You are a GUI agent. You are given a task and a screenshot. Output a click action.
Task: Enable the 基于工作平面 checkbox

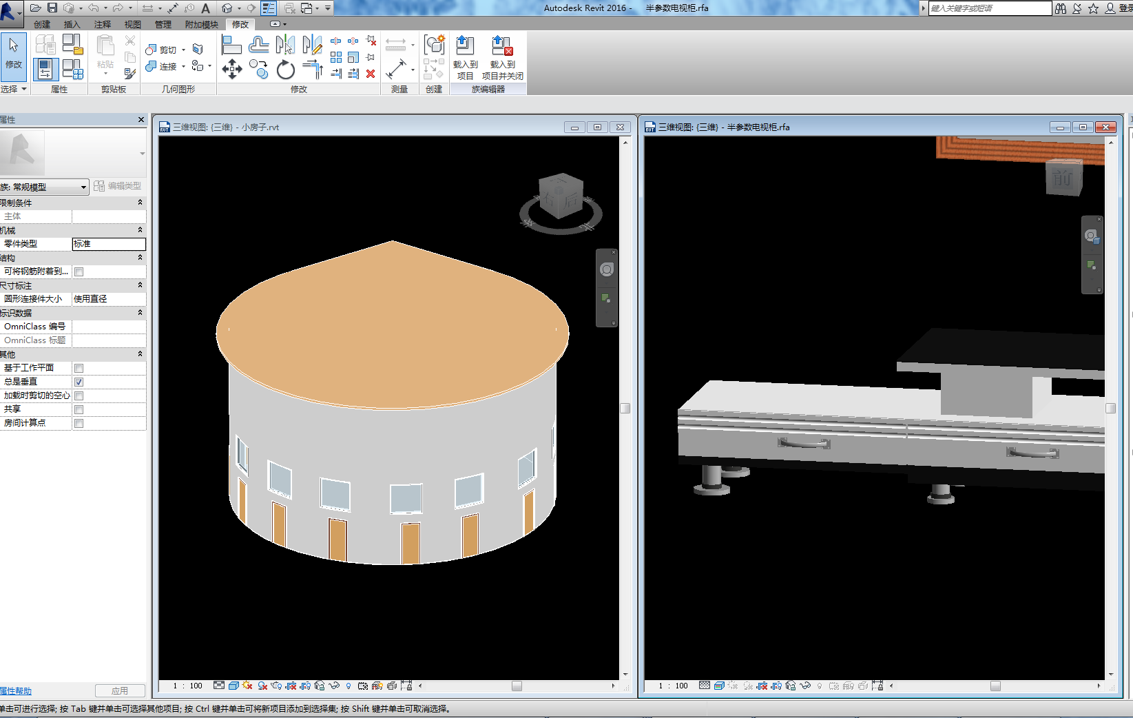click(79, 368)
